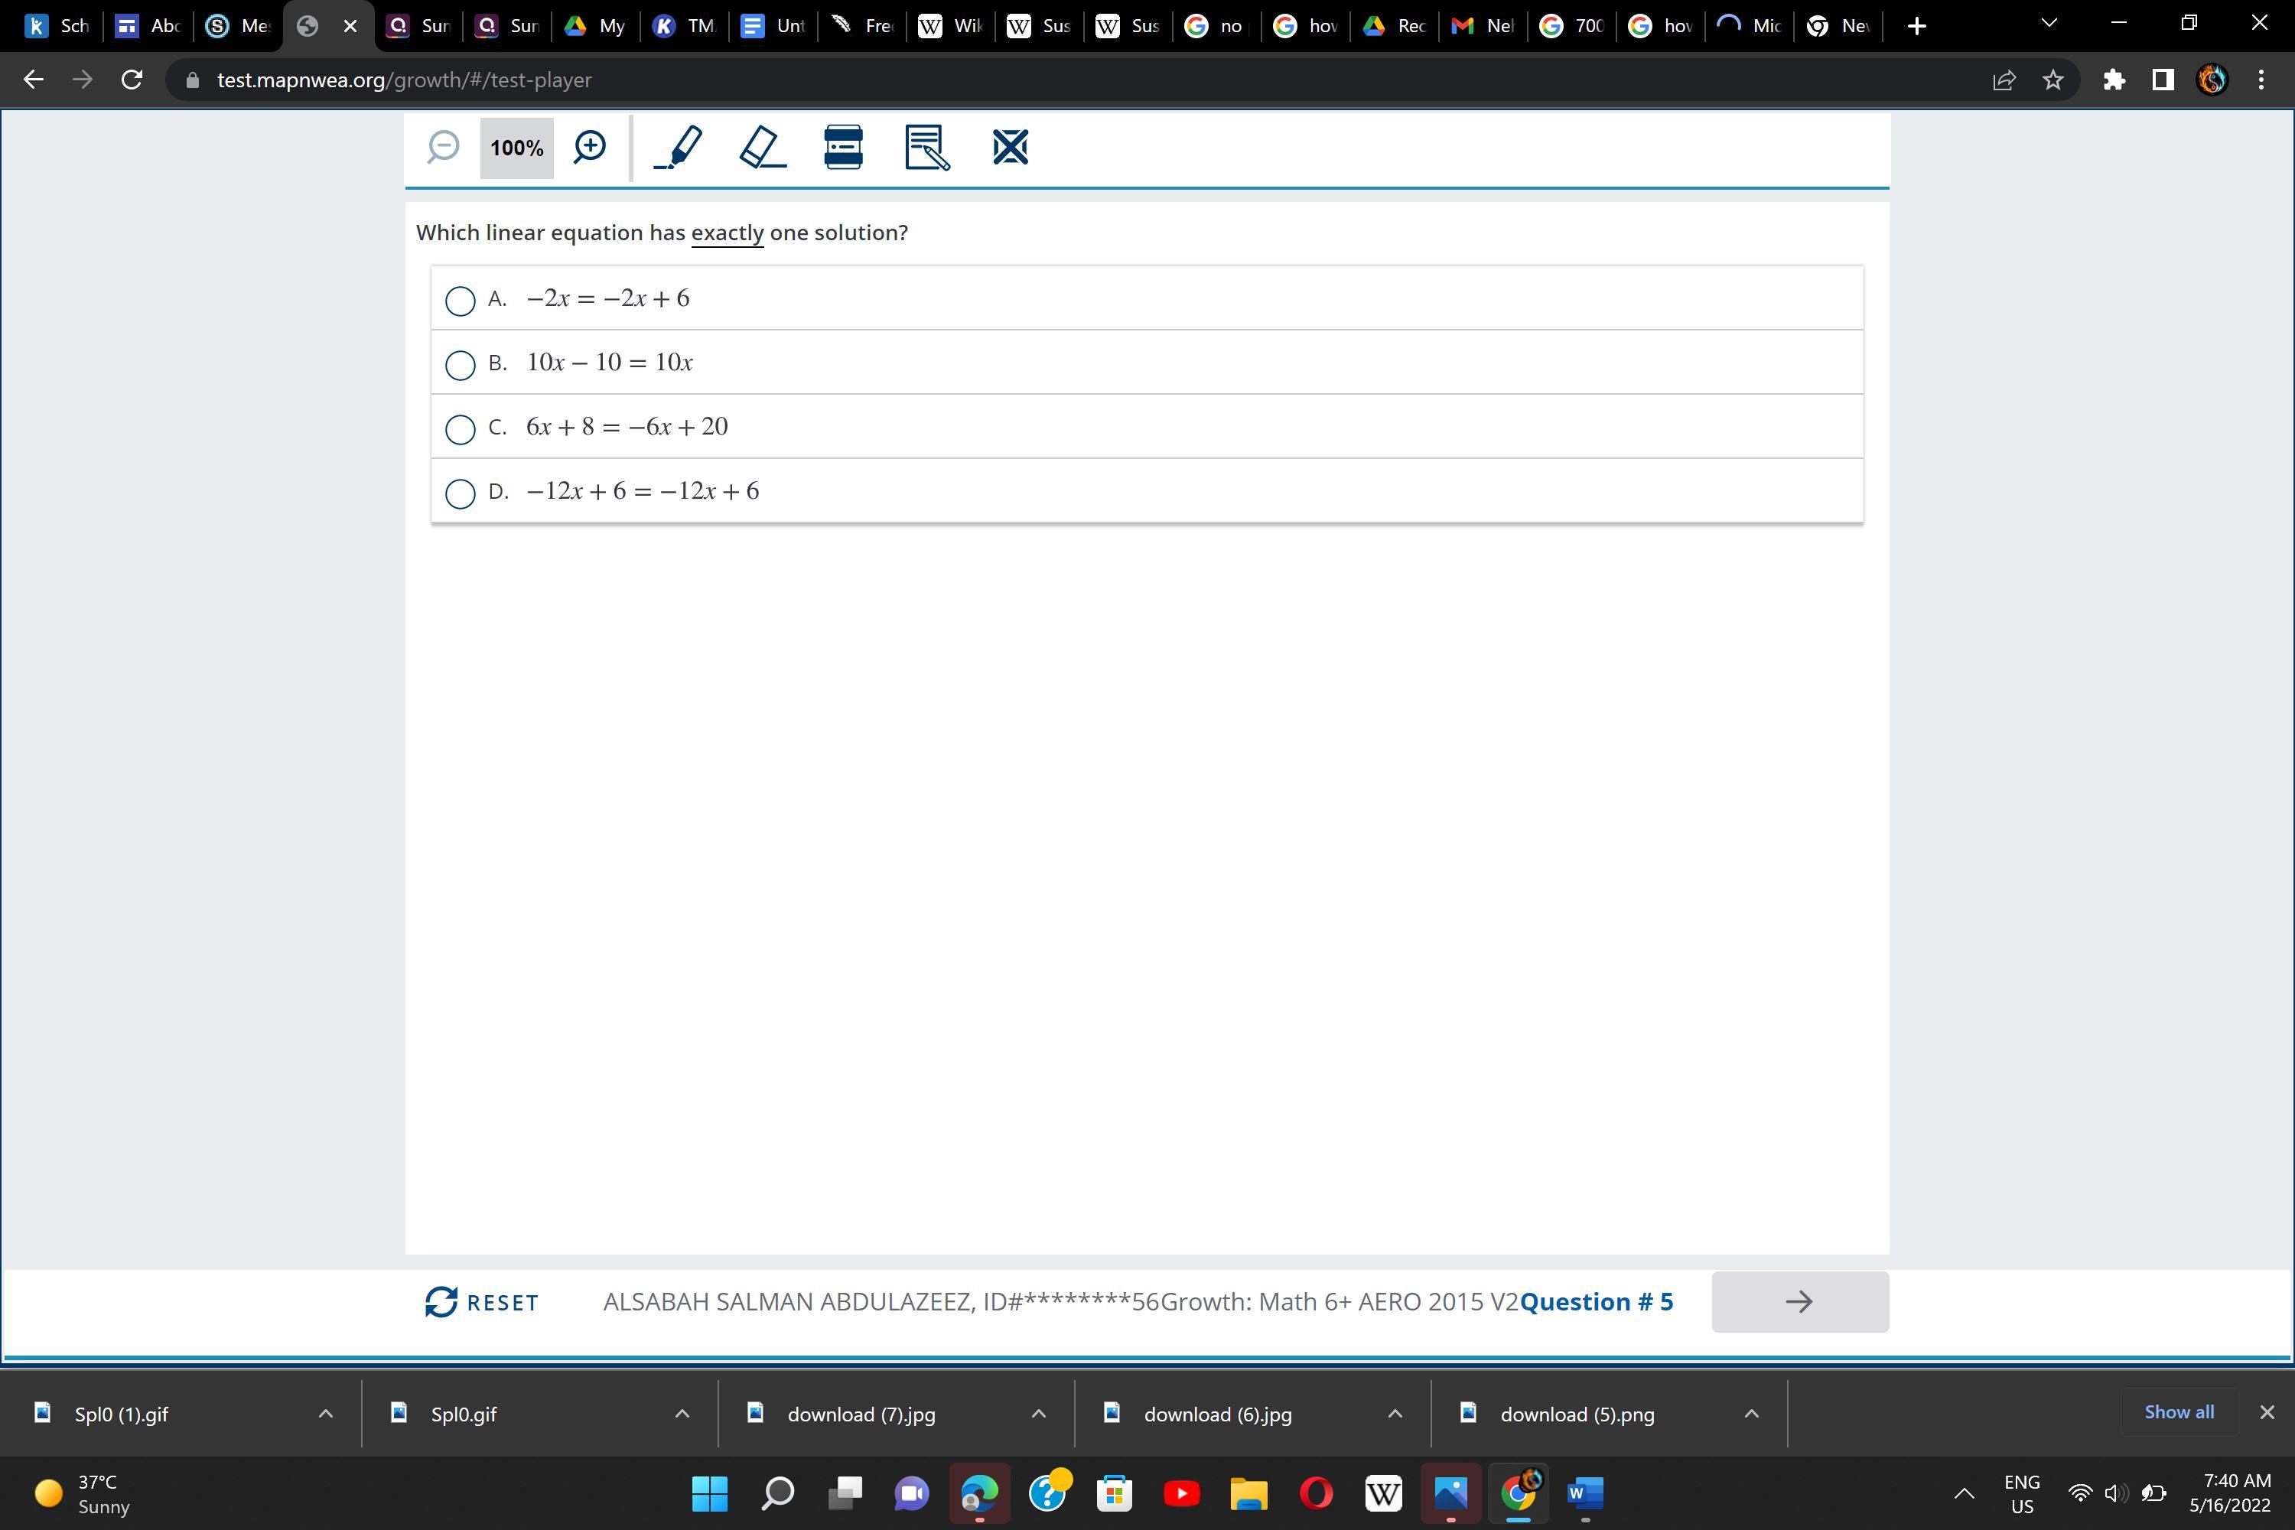The width and height of the screenshot is (2295, 1530).
Task: Open the notepad tool icon
Action: coord(926,148)
